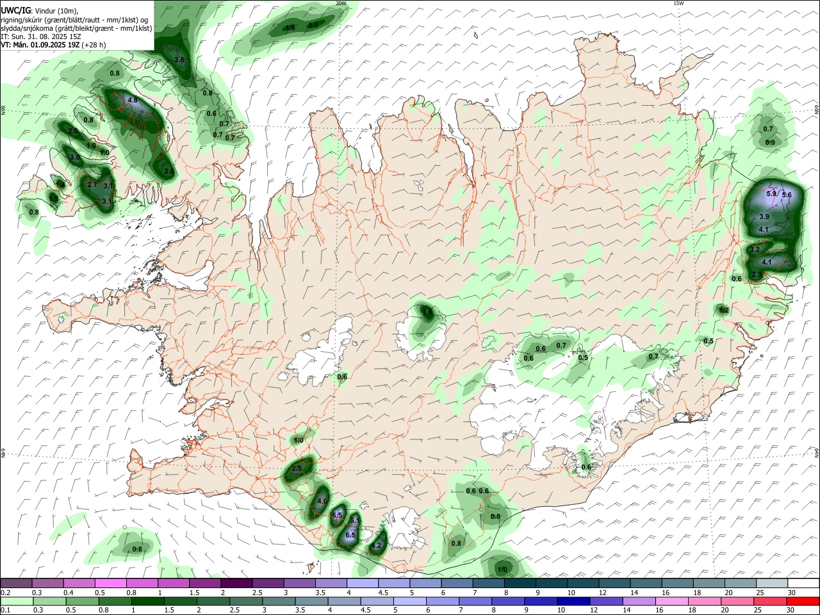820x615 pixels.
Task: Click the 4.2 precipitation value
Action: point(377,546)
